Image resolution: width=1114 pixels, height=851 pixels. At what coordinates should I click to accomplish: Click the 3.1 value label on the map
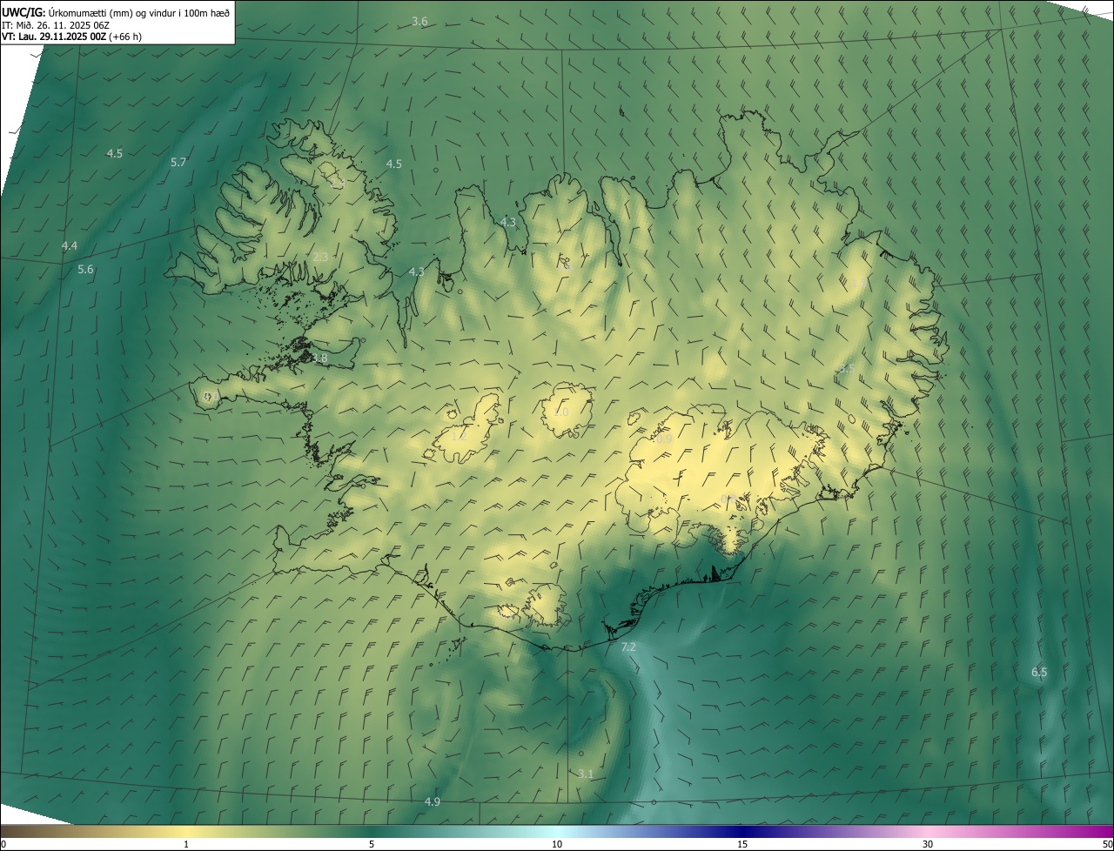(586, 774)
